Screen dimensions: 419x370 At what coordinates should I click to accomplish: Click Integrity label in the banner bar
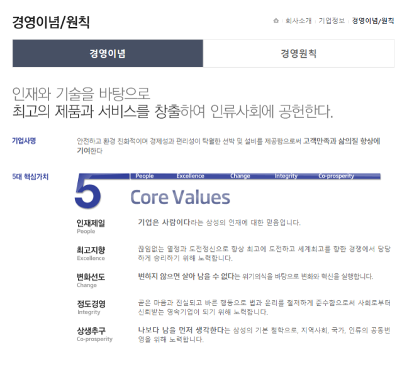[x=286, y=177]
